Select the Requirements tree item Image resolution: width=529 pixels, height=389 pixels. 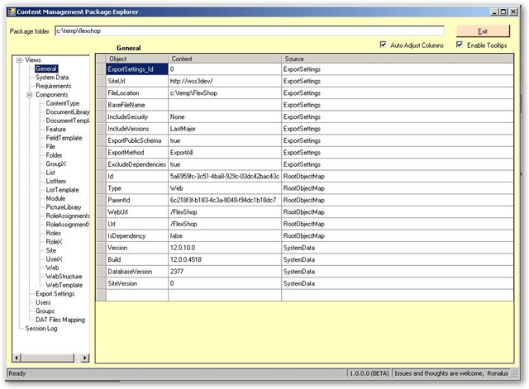click(53, 86)
